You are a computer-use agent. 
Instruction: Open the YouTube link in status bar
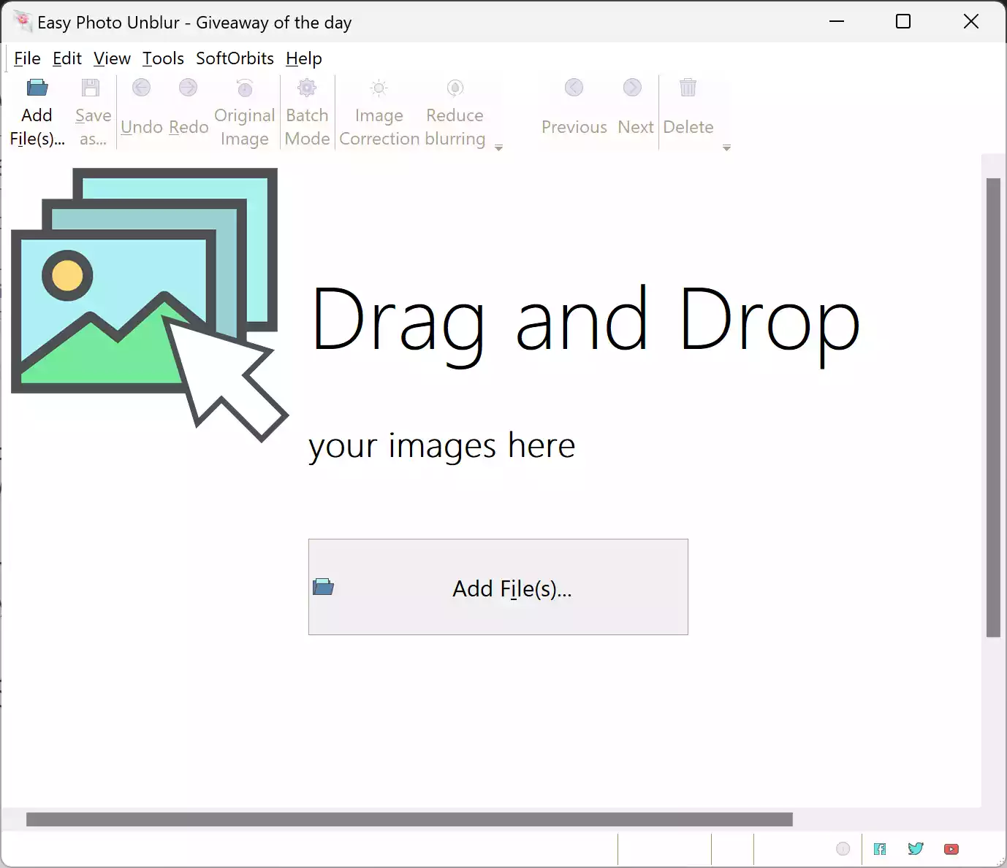(x=951, y=849)
